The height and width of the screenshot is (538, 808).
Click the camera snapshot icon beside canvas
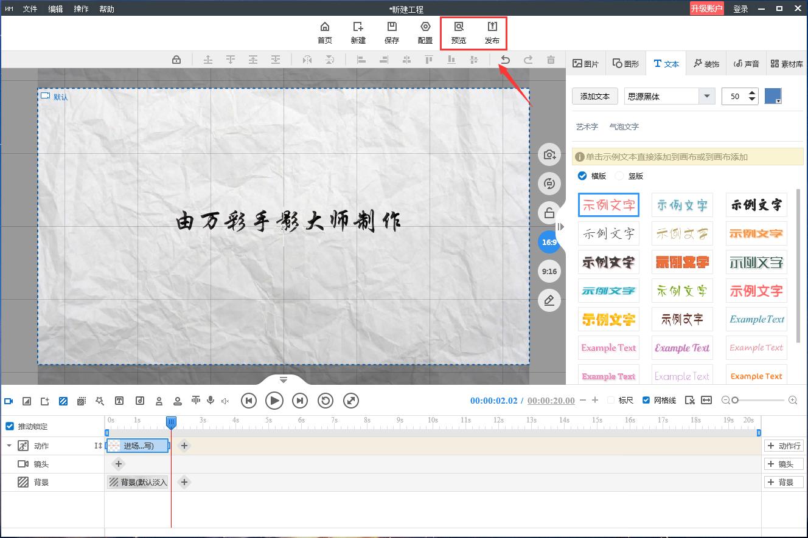pos(549,154)
